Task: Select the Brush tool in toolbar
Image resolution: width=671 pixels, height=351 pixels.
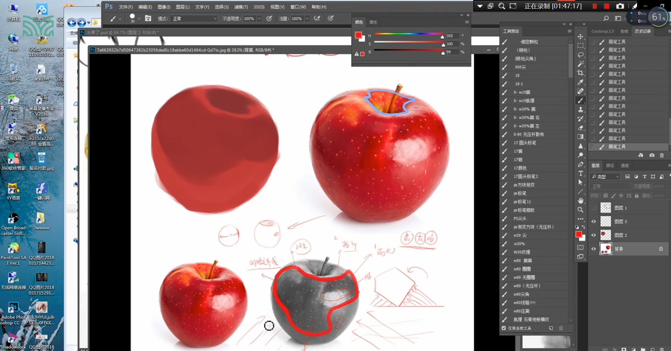Action: tap(581, 100)
